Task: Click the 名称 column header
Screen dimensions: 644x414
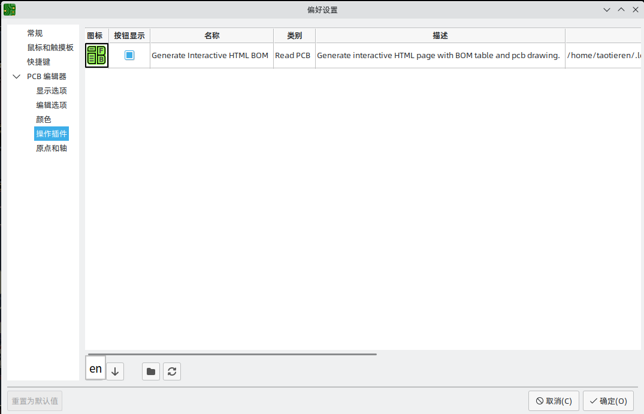Action: click(211, 35)
